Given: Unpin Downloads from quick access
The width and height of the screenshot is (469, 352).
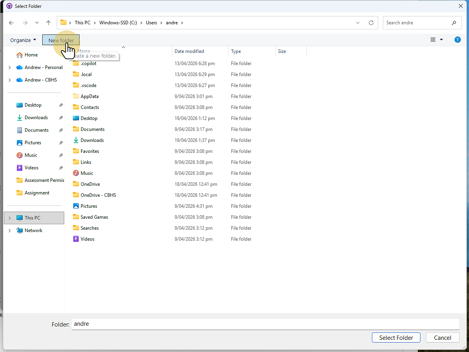Looking at the screenshot, I should 60,117.
